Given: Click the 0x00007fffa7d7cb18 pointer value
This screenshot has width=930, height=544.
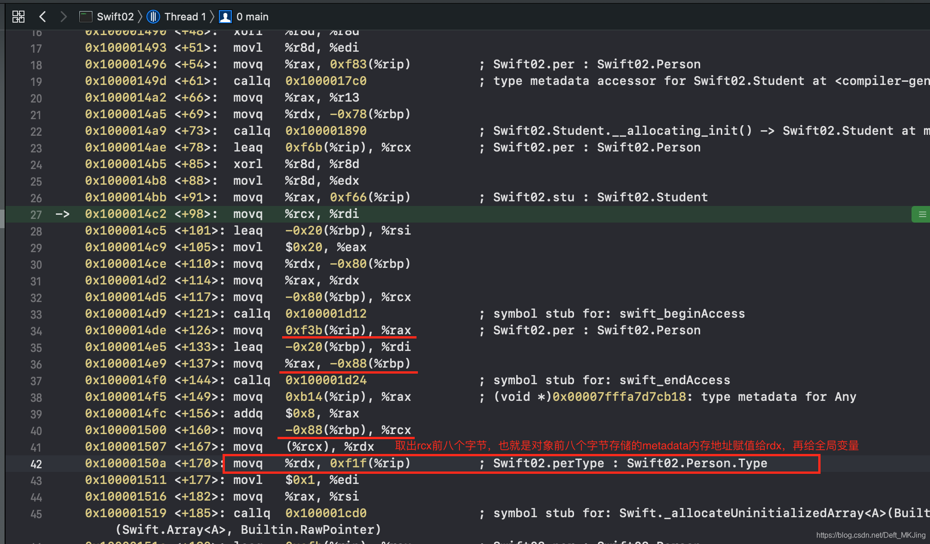Looking at the screenshot, I should coord(619,397).
